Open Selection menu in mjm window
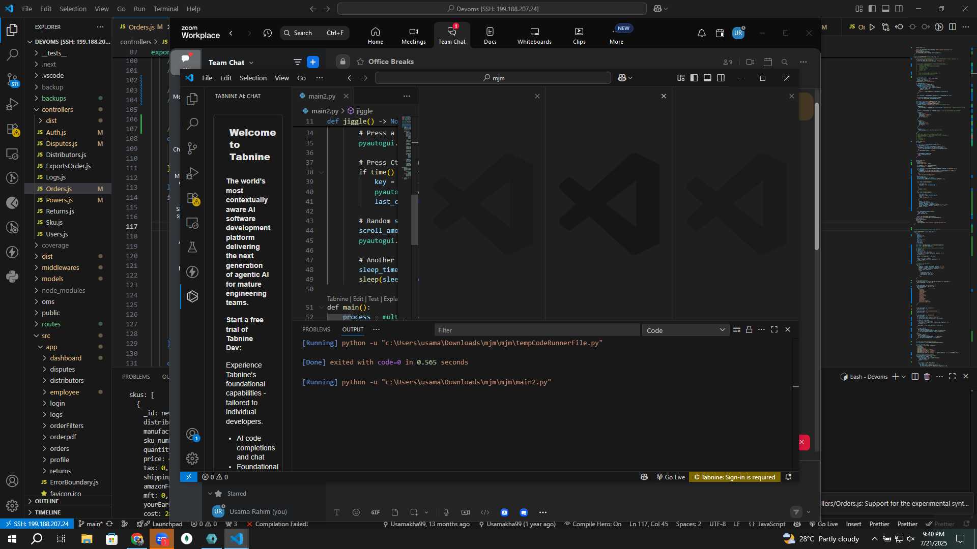The width and height of the screenshot is (977, 549). 253,78
